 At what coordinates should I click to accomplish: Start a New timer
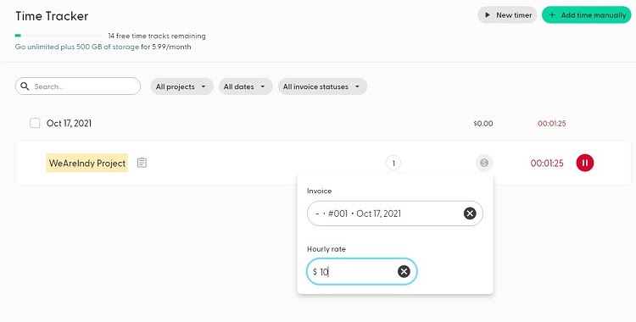coord(507,15)
